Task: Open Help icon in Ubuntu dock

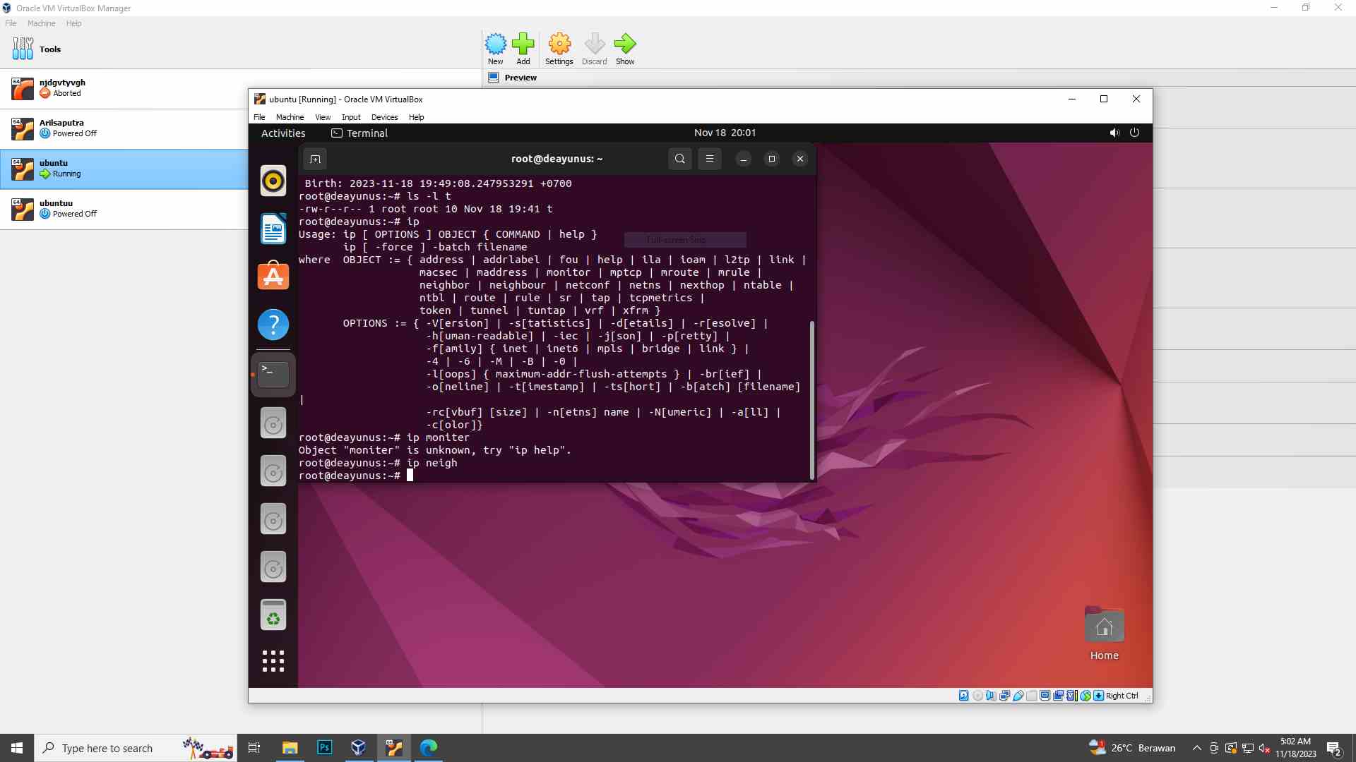Action: 273,325
